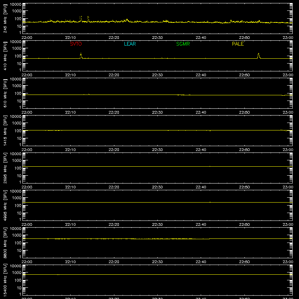This screenshot has height=299, width=299.
Task: Click the 410 MHz [SFU] axis title
Action: pyautogui.click(x=5, y=56)
